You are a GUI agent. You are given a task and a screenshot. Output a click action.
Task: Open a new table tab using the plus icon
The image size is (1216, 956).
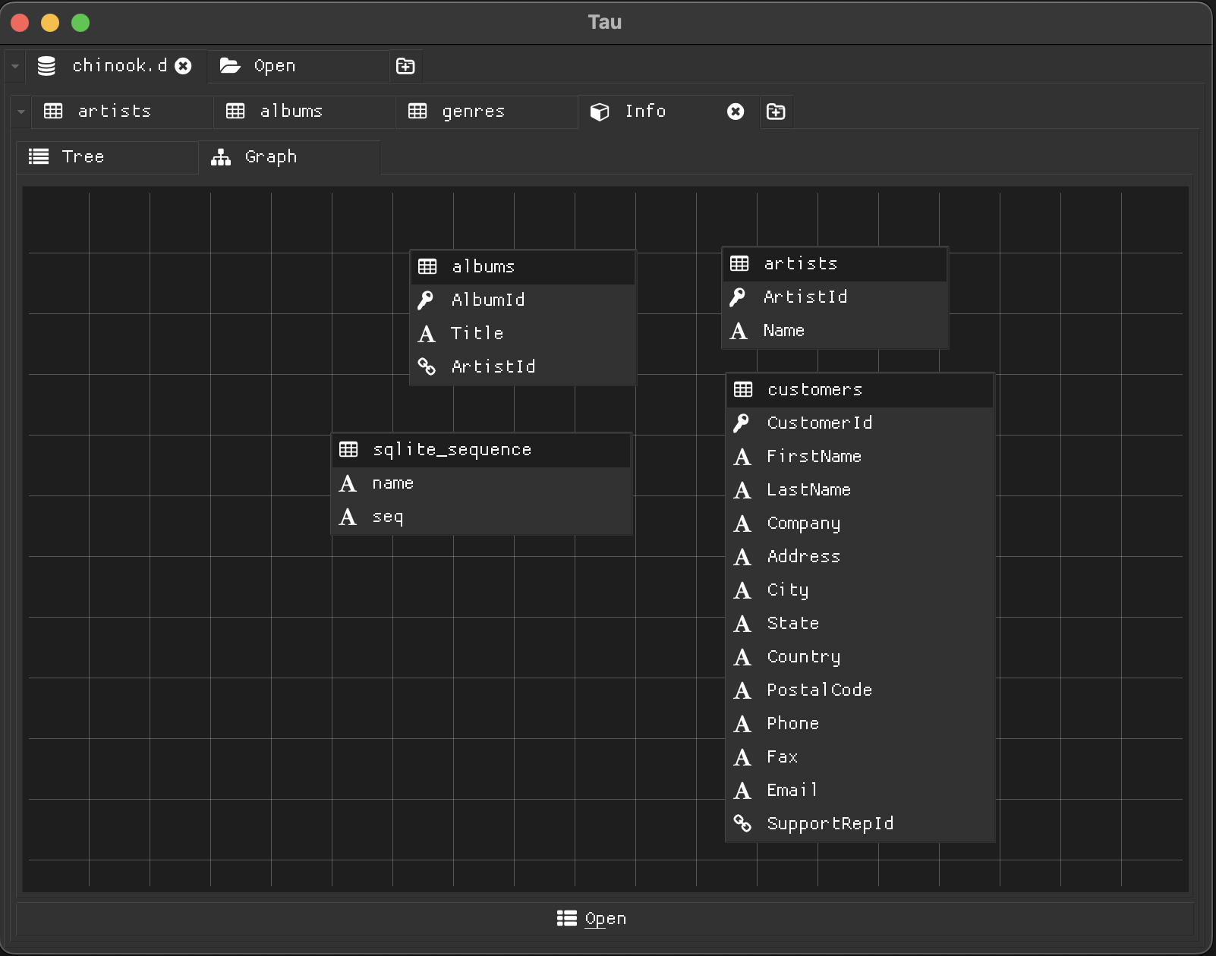777,112
